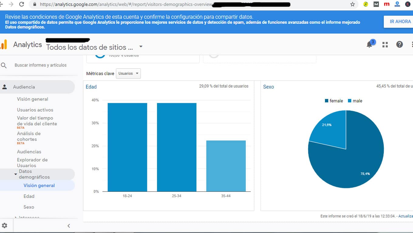Open the account selector dropdown arrow
413x233 pixels.
[141, 47]
